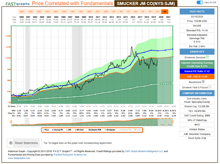Select the 11Y time range tab
Viewport: 220px width, 164px height.
tap(98, 12)
